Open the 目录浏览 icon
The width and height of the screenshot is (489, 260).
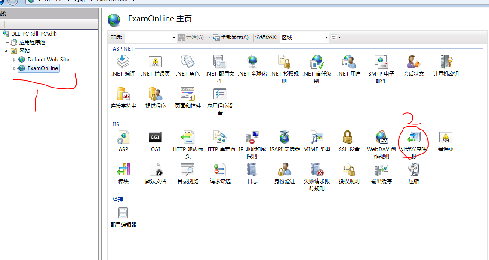coord(188,169)
